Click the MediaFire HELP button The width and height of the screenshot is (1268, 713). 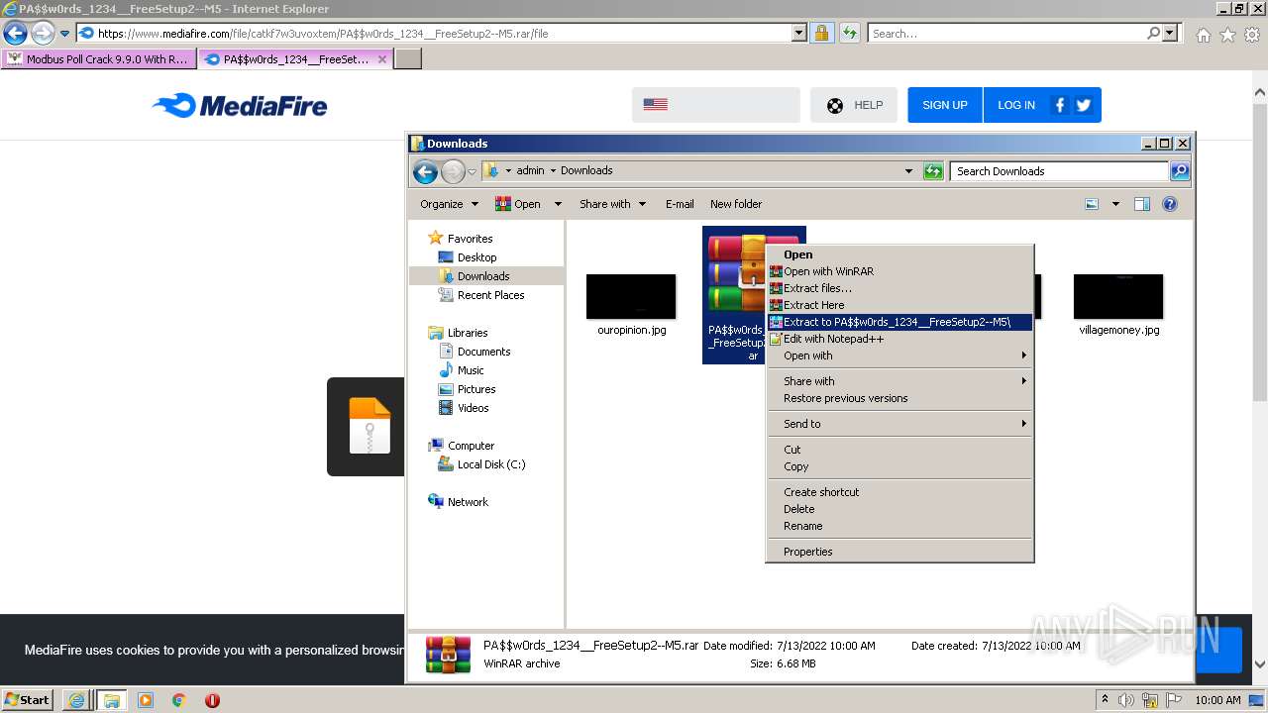[x=854, y=105]
